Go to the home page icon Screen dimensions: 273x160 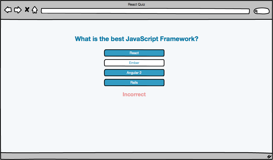[35, 10]
